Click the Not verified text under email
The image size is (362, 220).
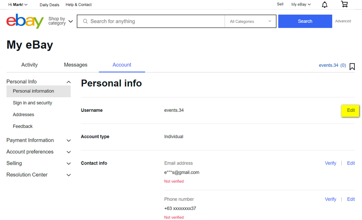point(174,181)
